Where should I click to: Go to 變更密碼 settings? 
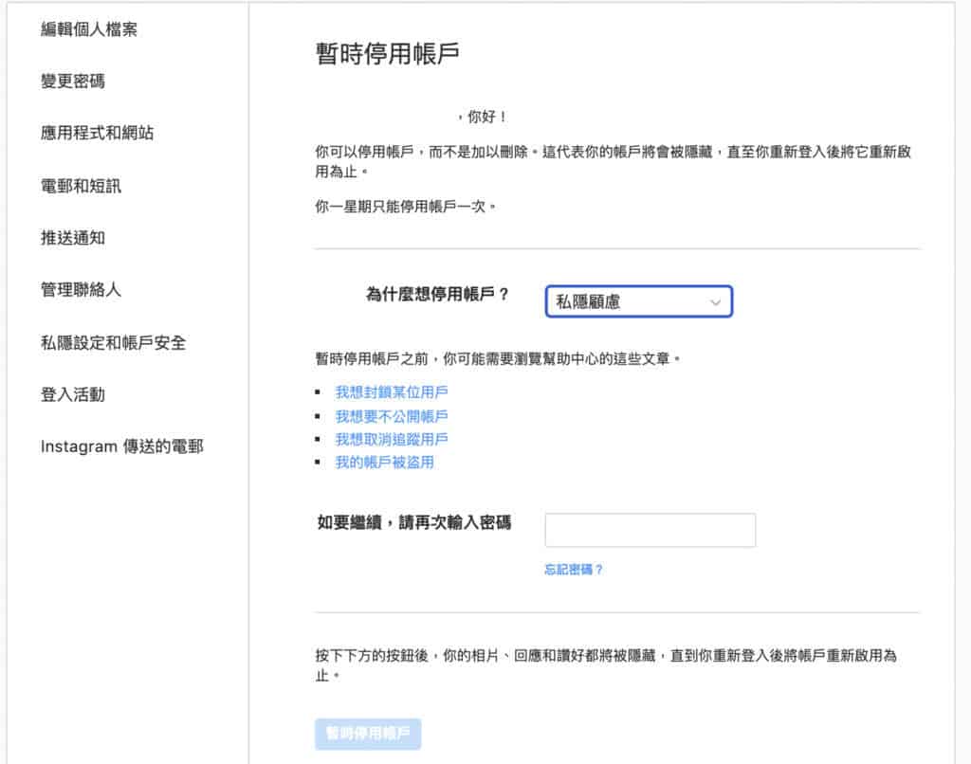click(x=73, y=82)
